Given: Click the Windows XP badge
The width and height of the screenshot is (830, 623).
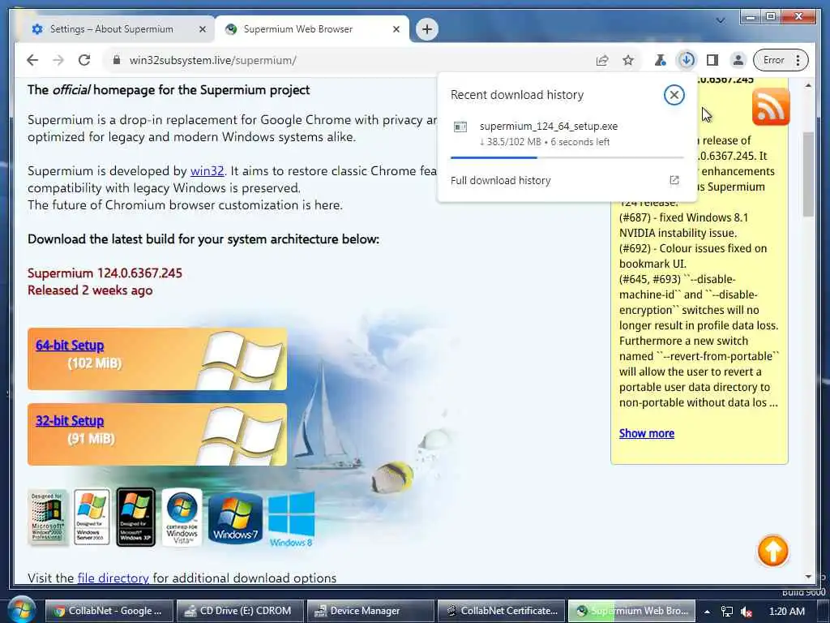Looking at the screenshot, I should point(135,517).
